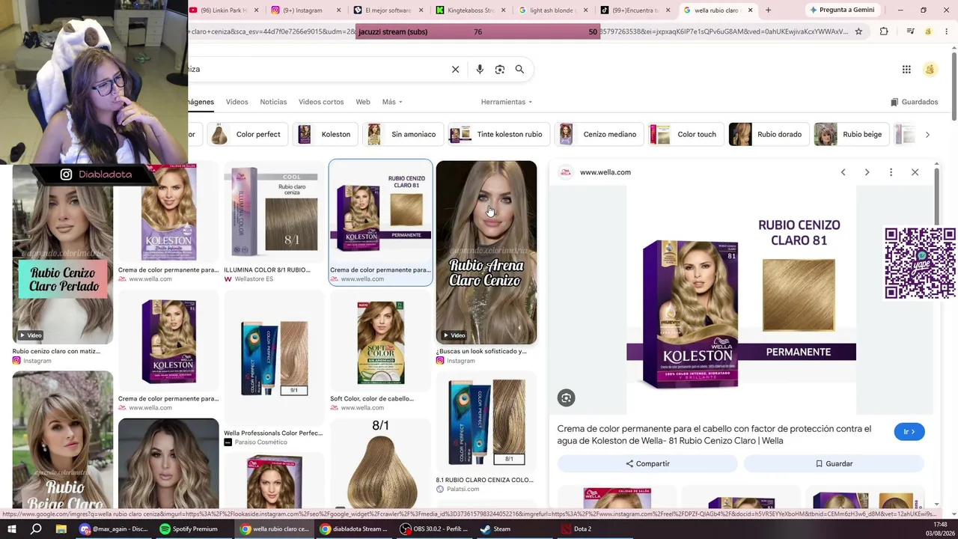958x539 pixels.
Task: Go to previous image in preview panel
Action: pyautogui.click(x=843, y=172)
